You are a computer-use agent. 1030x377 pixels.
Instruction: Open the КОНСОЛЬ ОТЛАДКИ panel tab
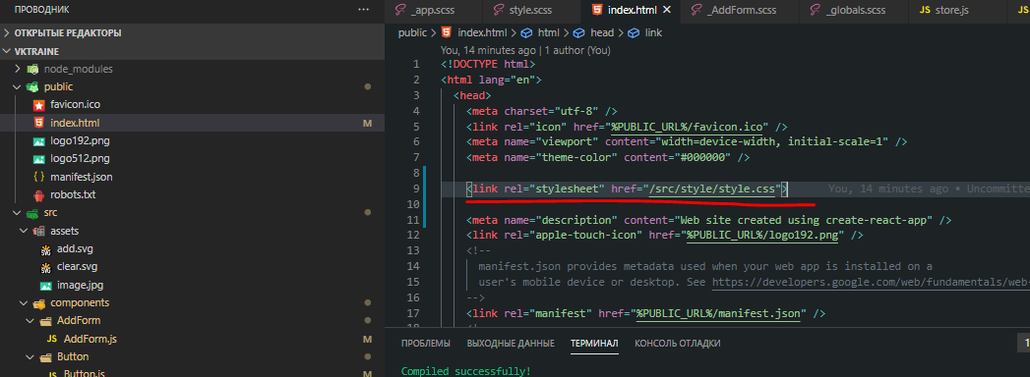[x=677, y=343]
